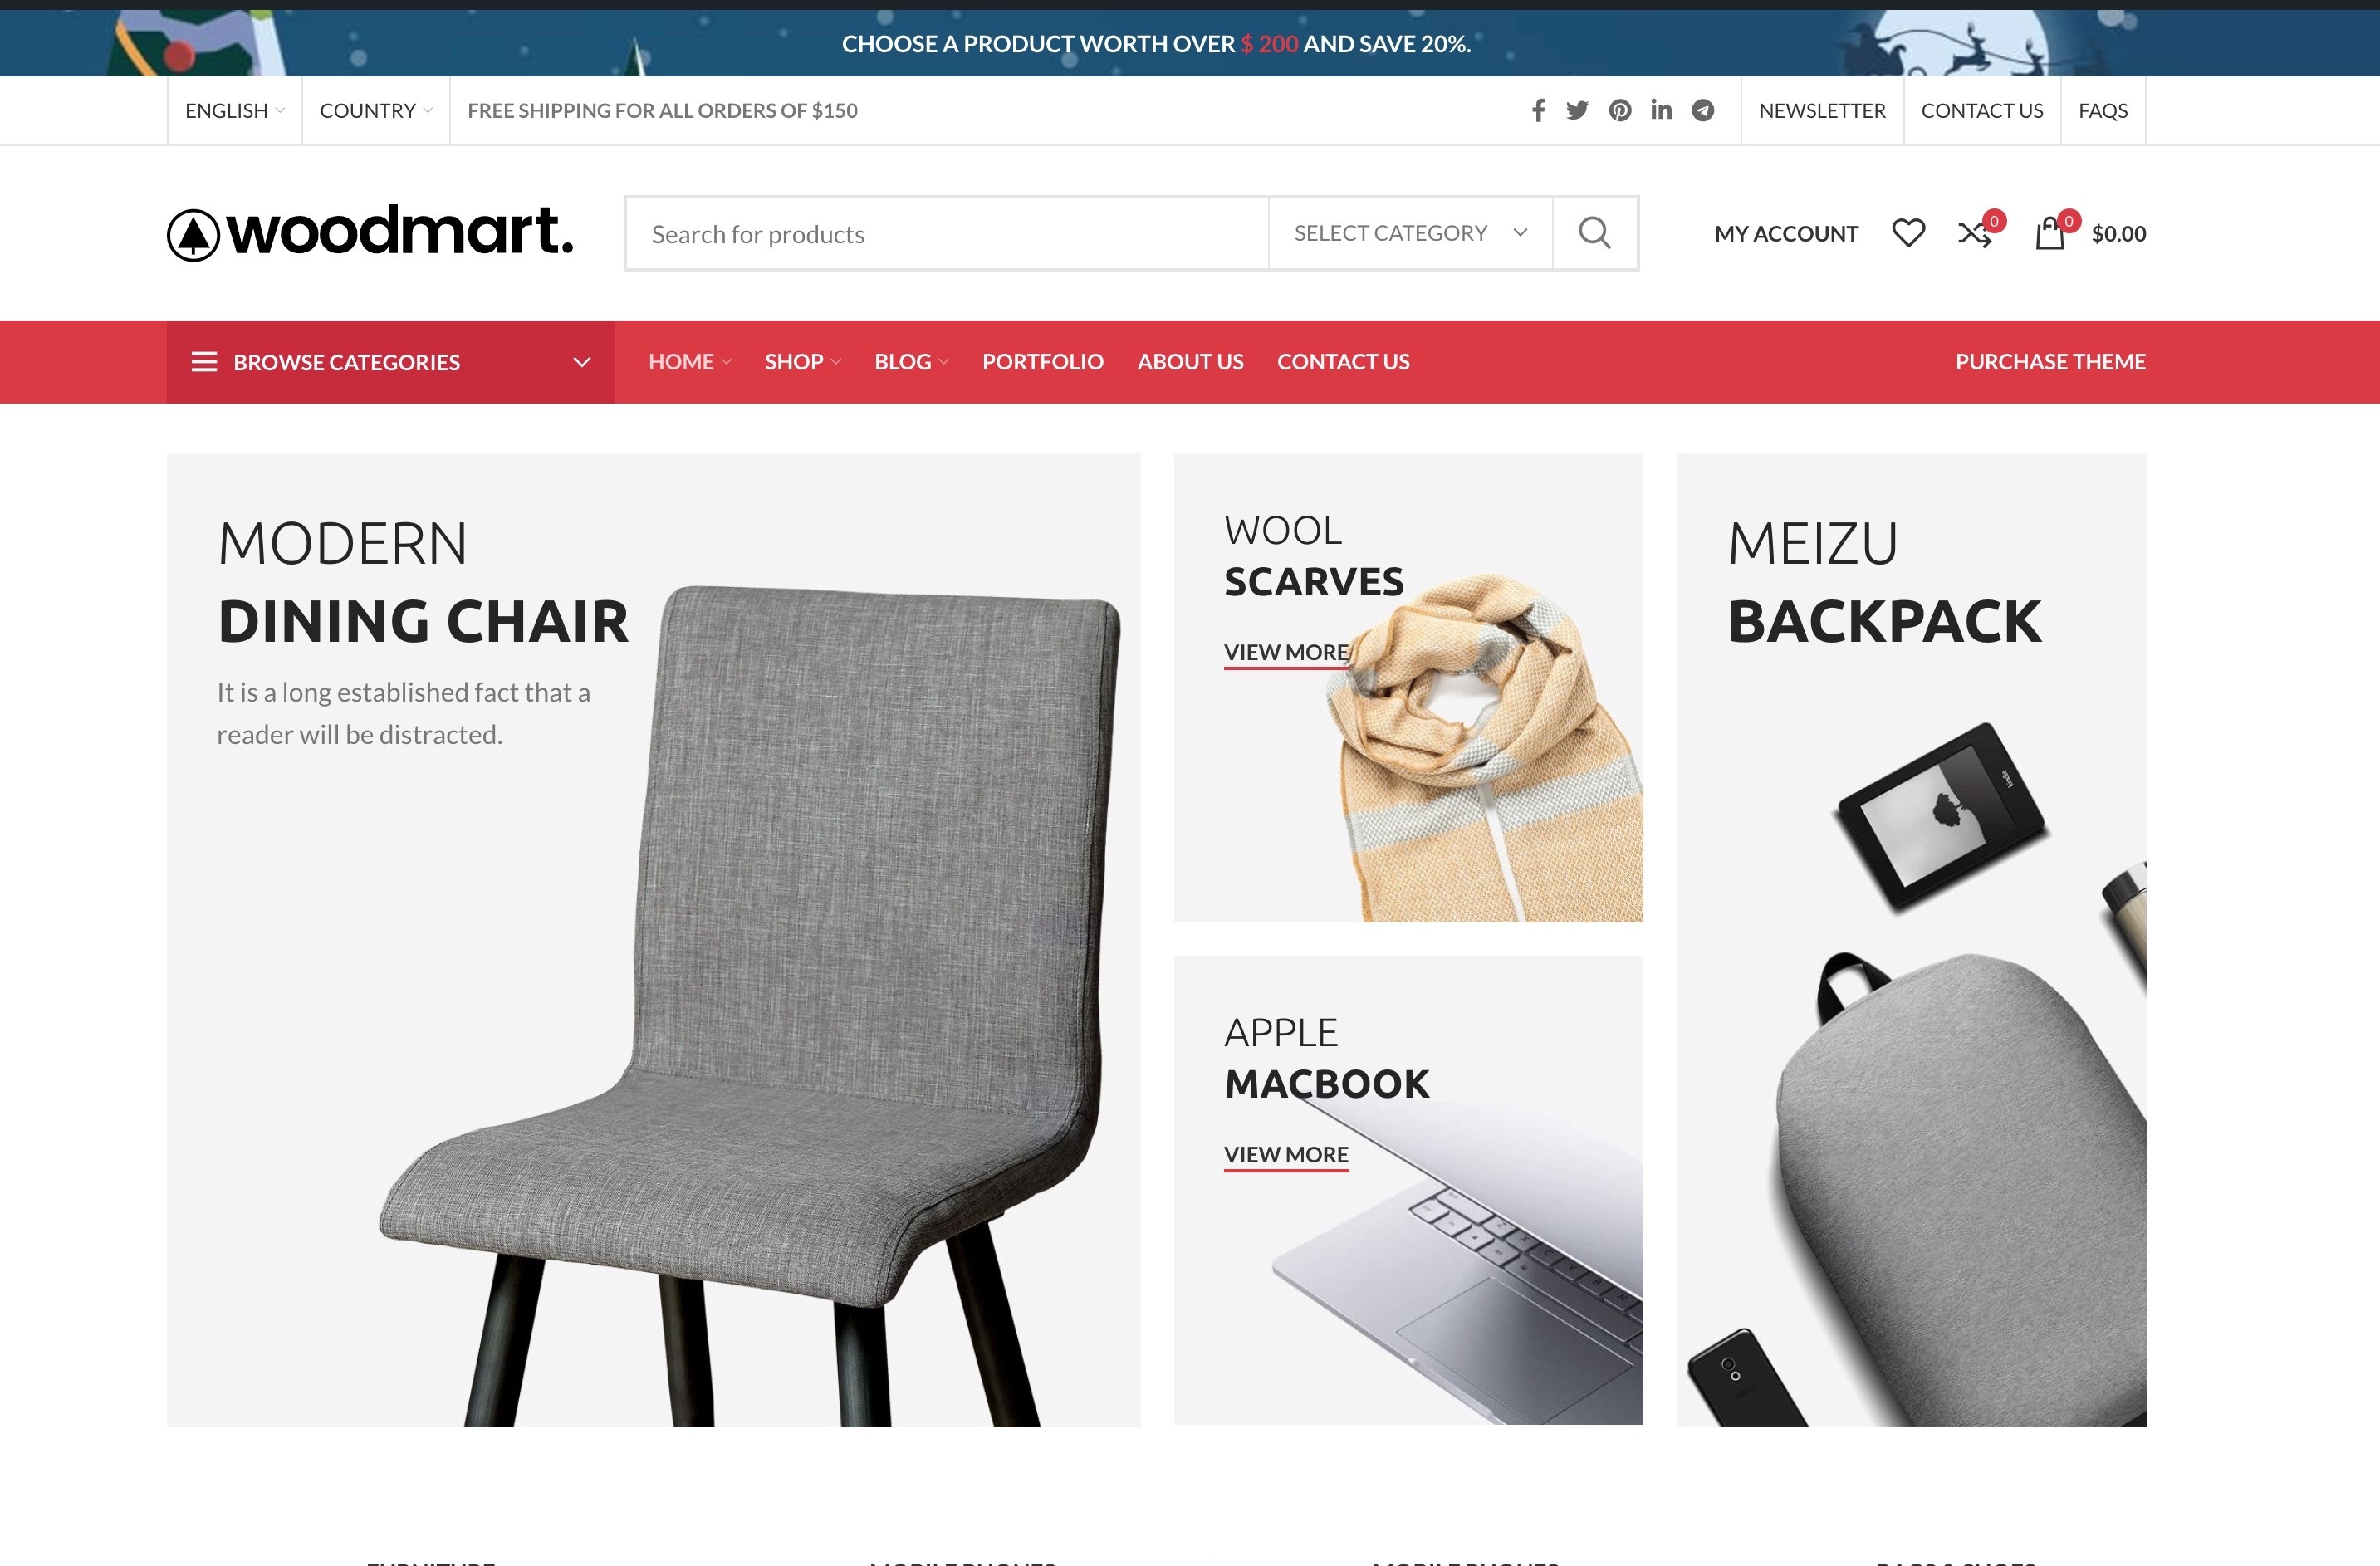Open the Facebook social icon
The width and height of the screenshot is (2380, 1566).
[x=1538, y=110]
